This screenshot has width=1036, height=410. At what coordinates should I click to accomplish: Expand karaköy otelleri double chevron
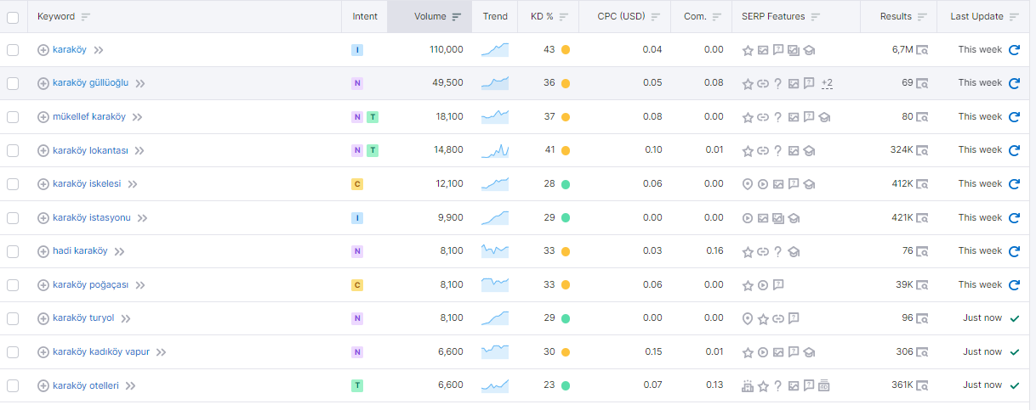point(130,386)
